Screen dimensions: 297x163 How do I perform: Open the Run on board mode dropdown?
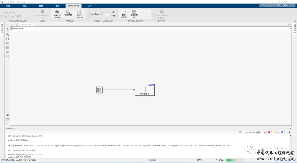point(42,18)
